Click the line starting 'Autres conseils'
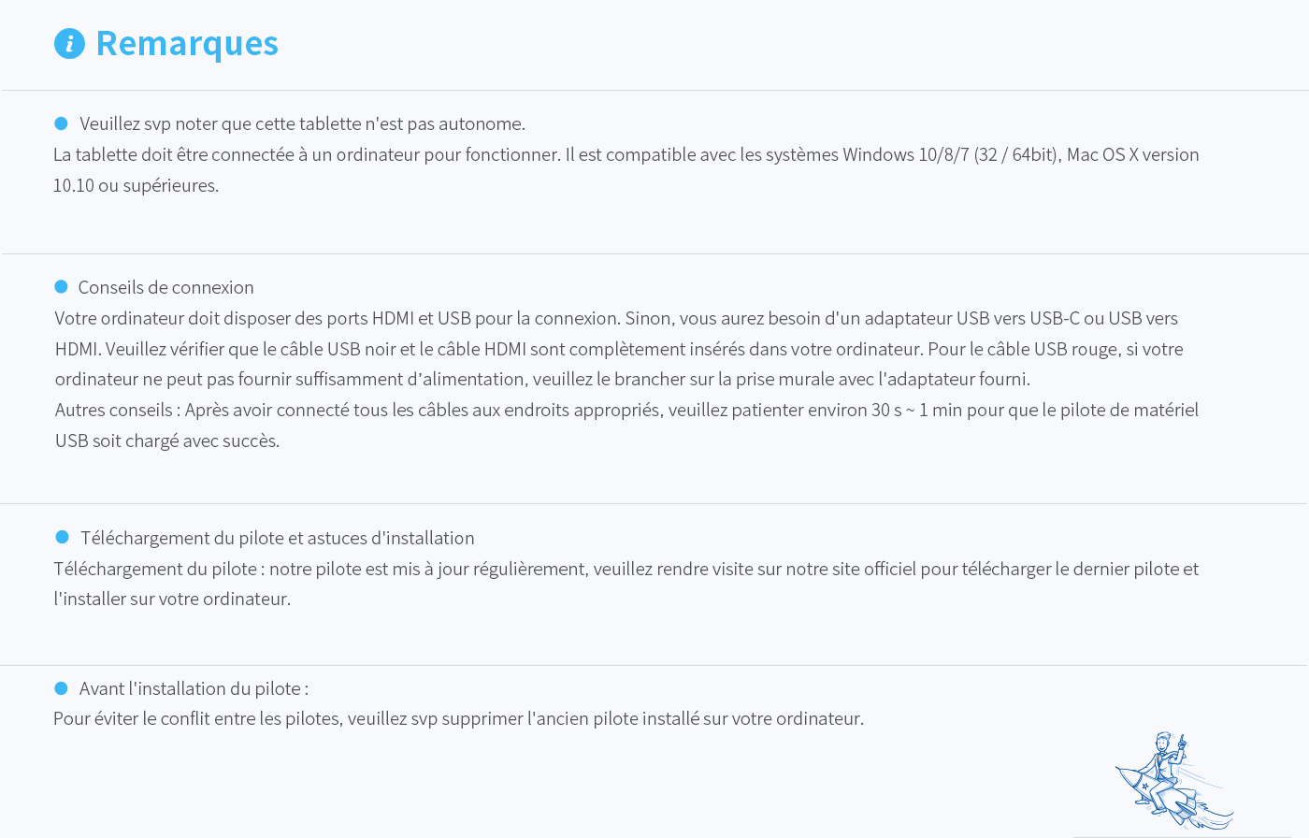Screen dimensions: 1309x838 [626, 410]
